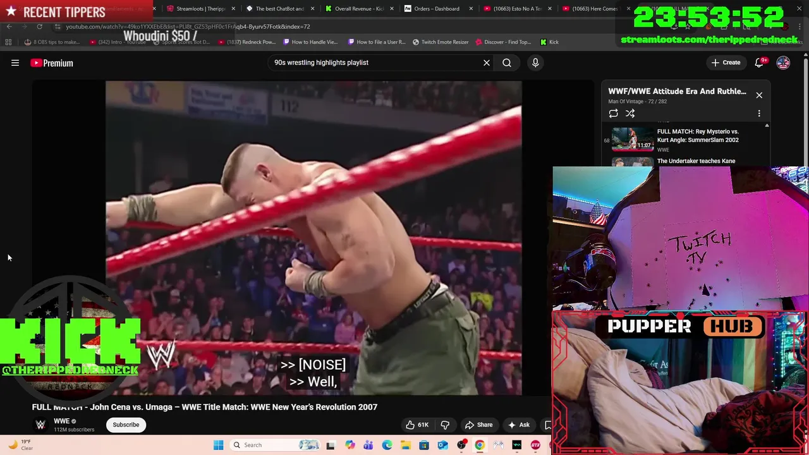Click playlist scrollbar up arrow
Viewport: 809px width, 455px height.
click(767, 126)
